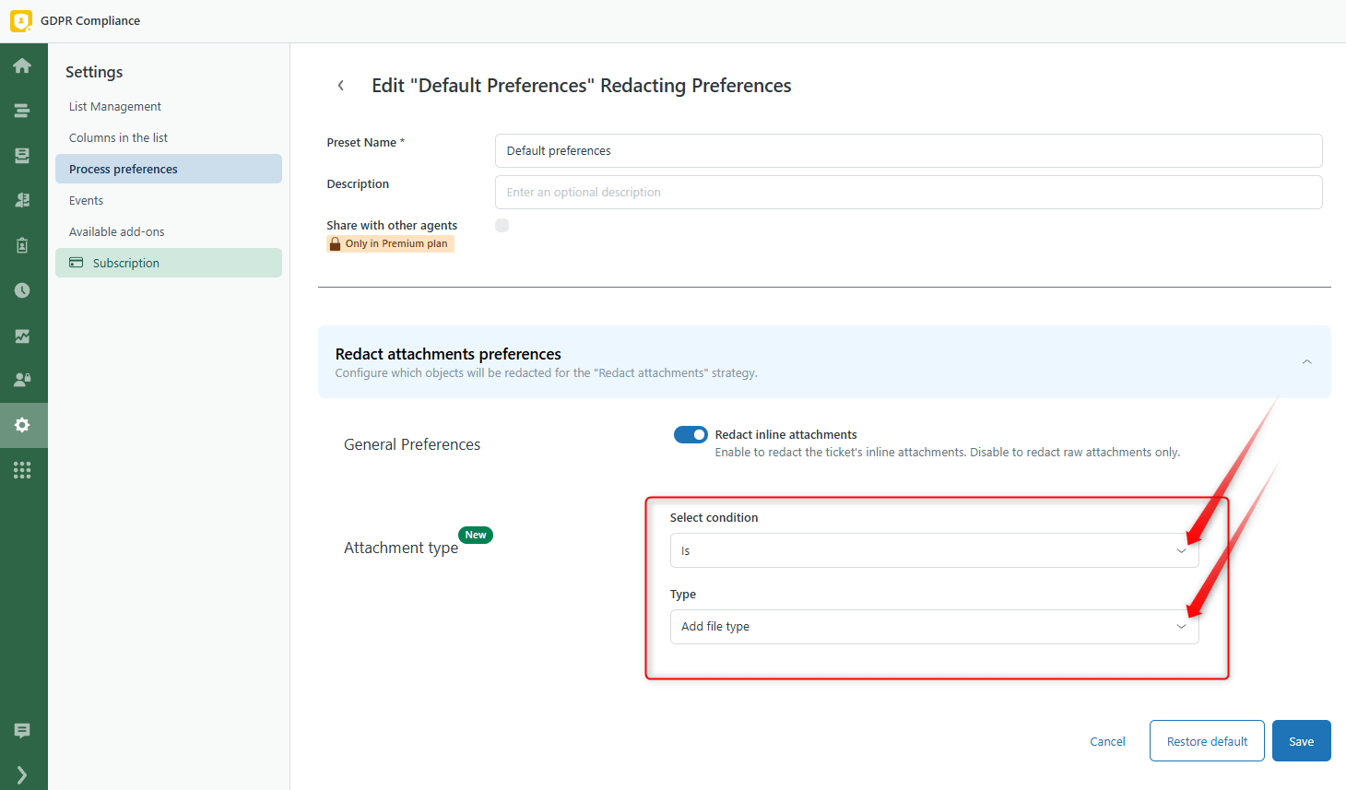Expand the sidebar with bottom chevron
Screen dimensions: 1346x790
coord(22,775)
